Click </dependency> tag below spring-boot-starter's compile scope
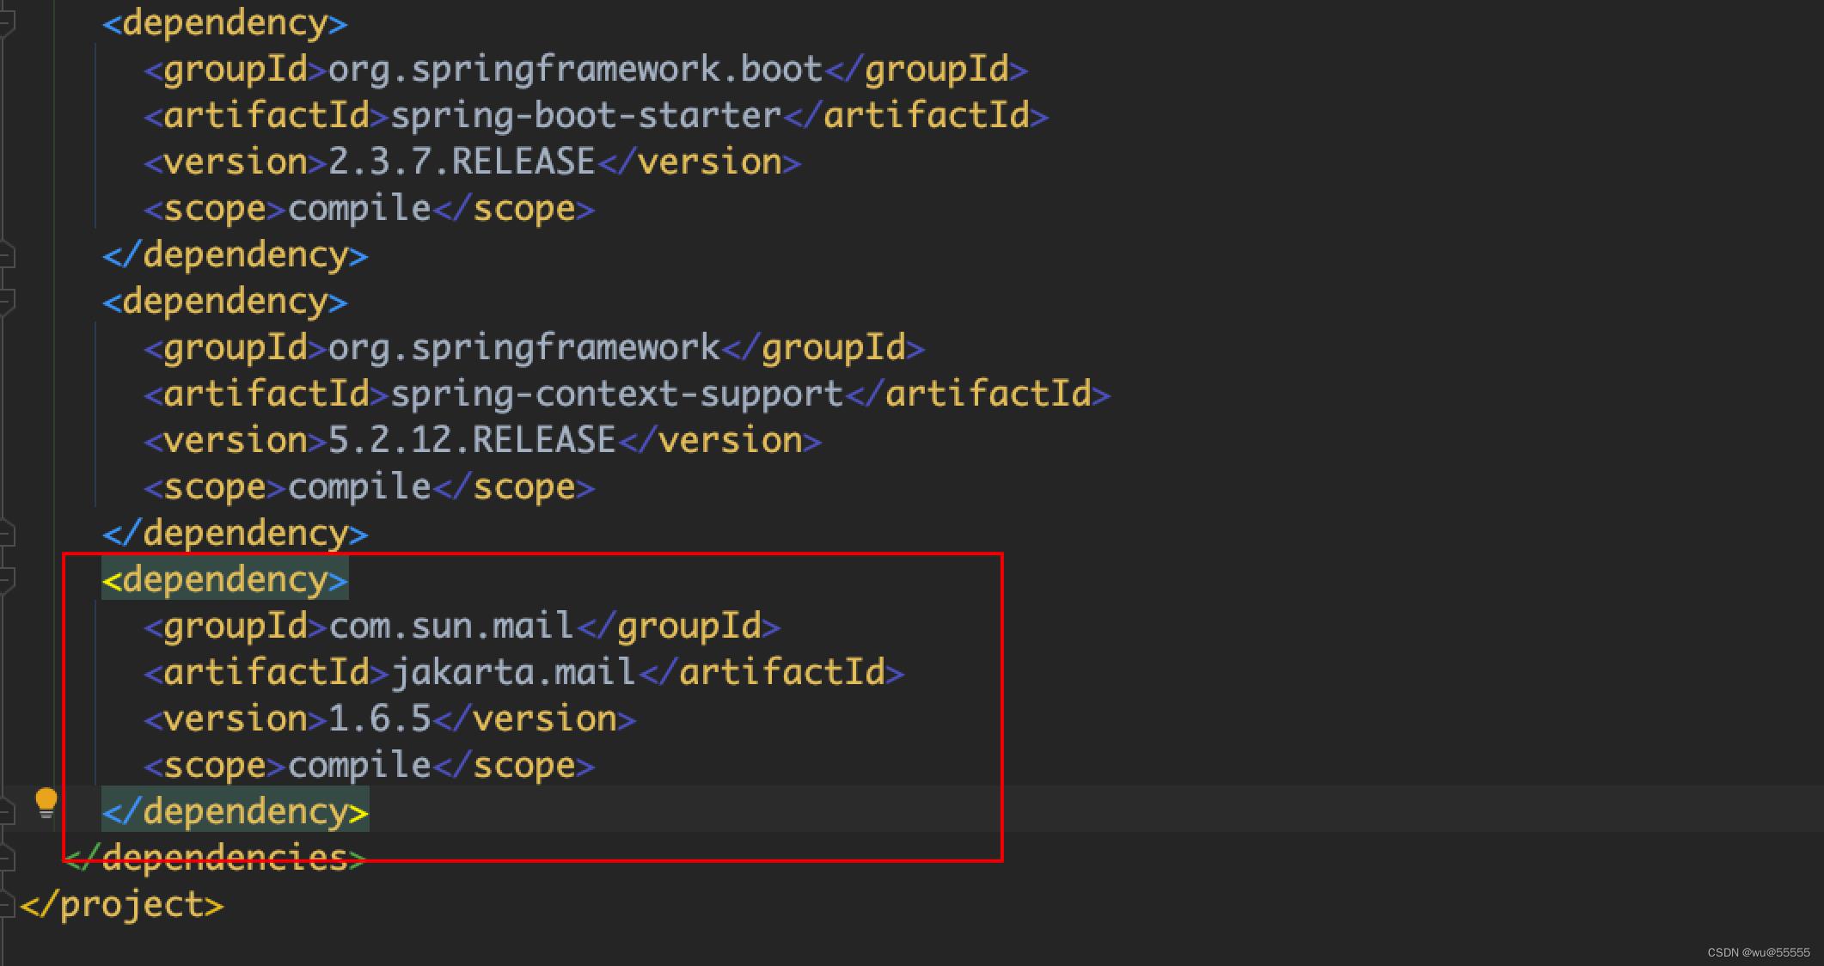This screenshot has width=1824, height=966. tap(236, 255)
